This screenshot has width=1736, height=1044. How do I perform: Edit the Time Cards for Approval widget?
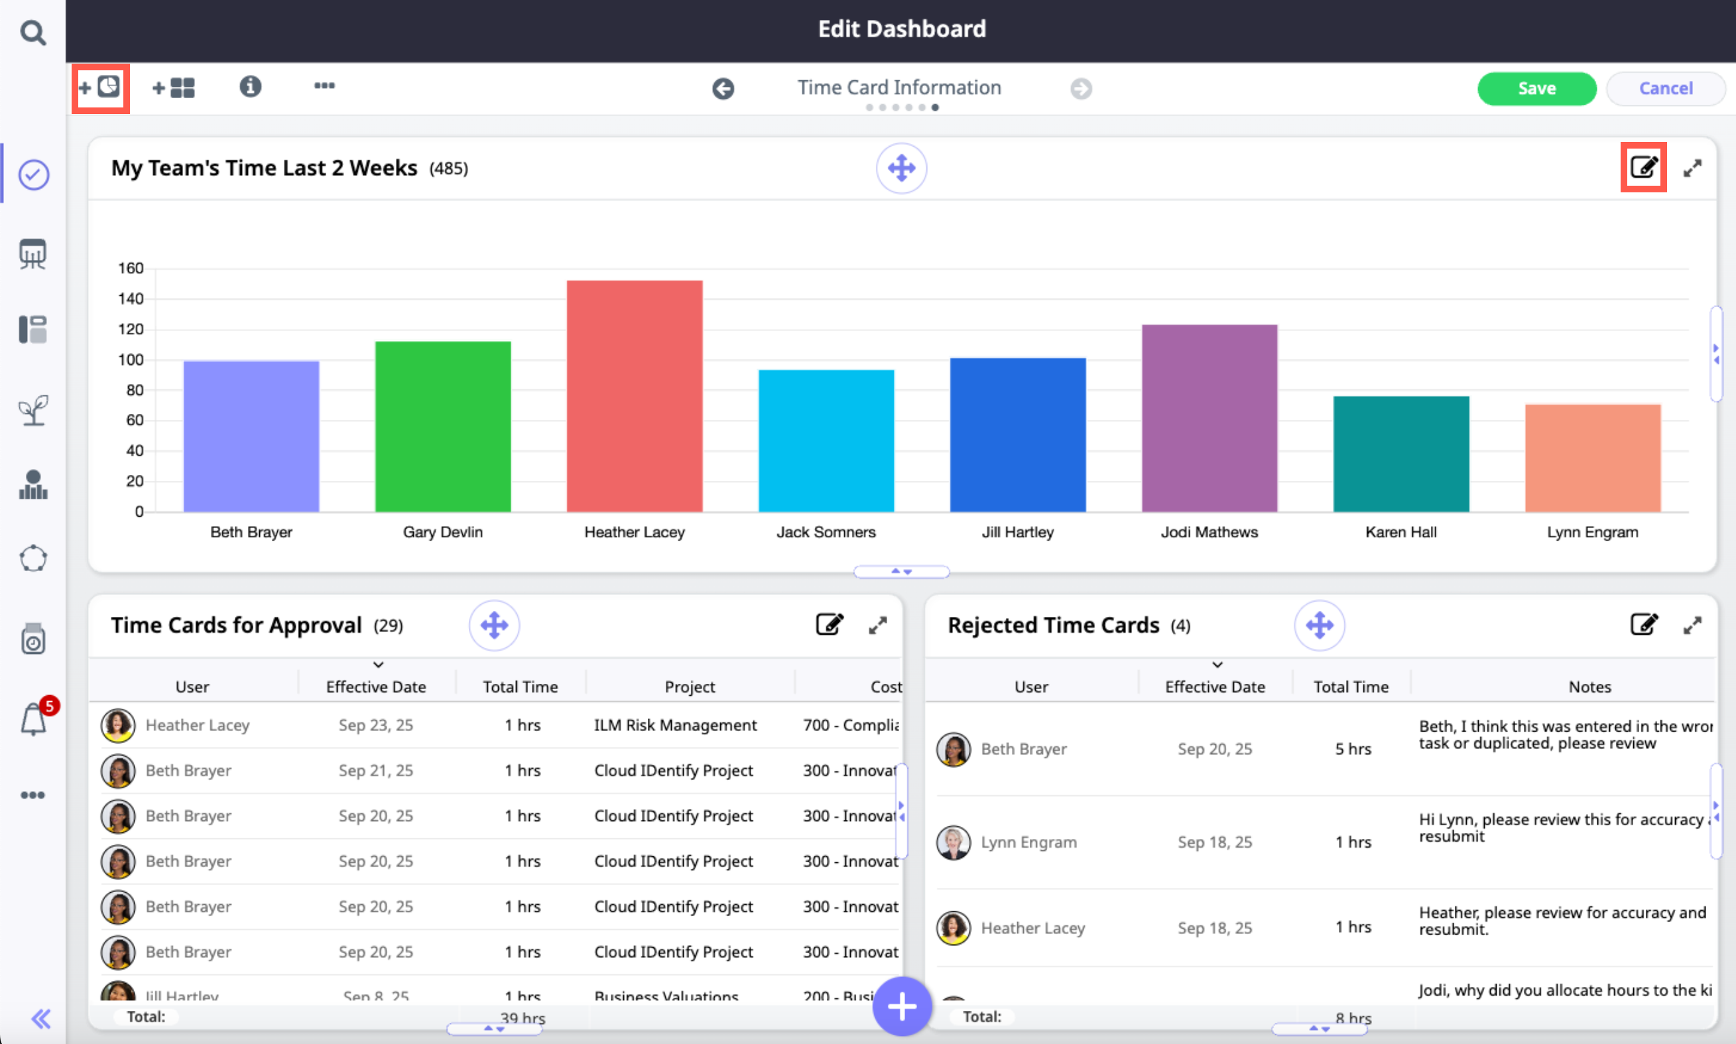coord(829,625)
